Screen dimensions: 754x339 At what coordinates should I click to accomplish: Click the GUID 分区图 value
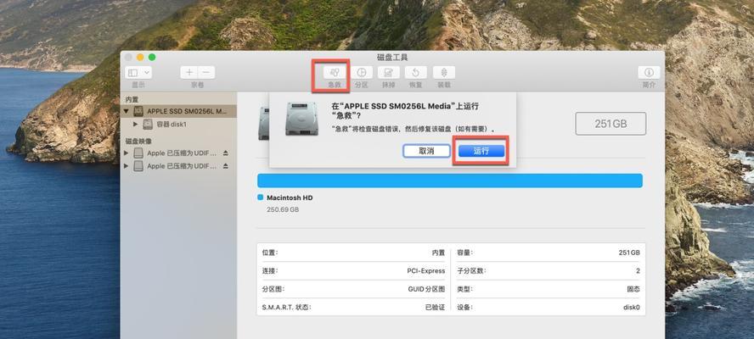point(426,290)
